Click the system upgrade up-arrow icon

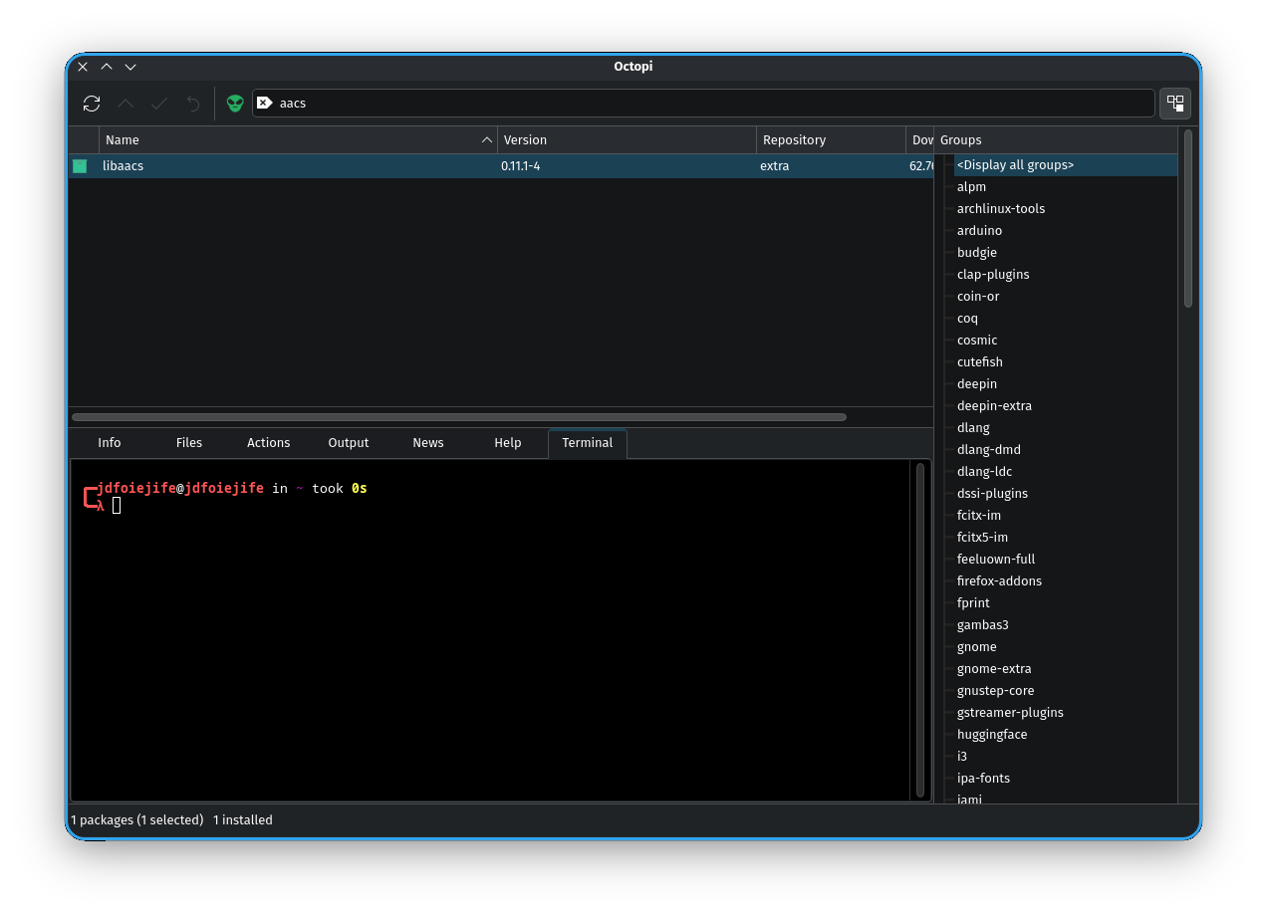coord(126,104)
